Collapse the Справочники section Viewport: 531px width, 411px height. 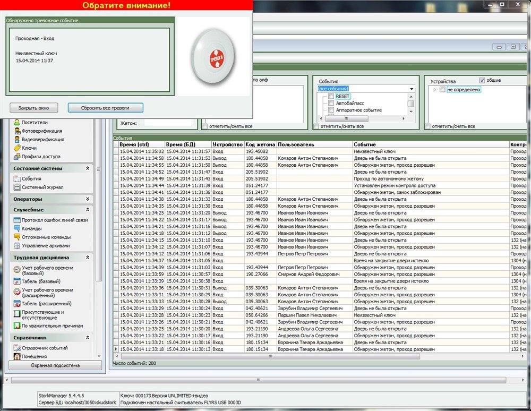click(88, 338)
